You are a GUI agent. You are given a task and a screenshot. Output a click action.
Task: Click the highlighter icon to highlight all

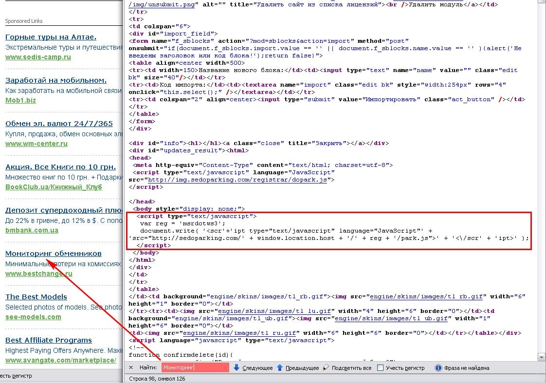click(326, 368)
